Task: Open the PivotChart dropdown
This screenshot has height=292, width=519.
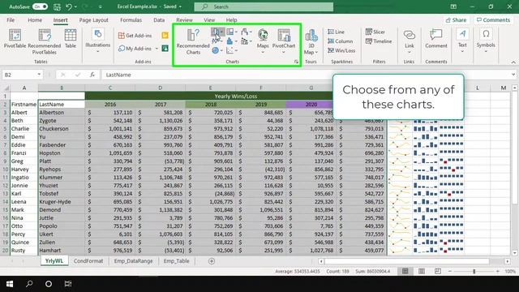Action: tap(284, 52)
